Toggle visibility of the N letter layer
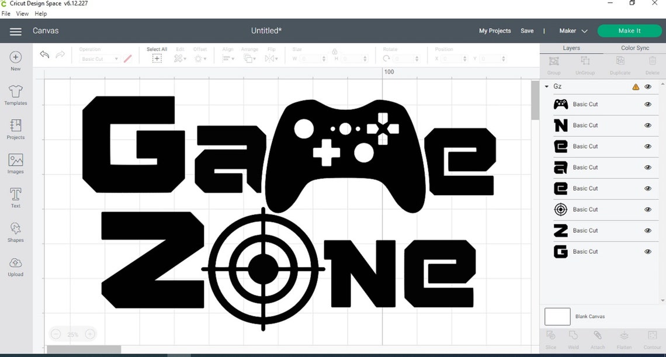Screen dimensions: 666x357 tap(647, 125)
